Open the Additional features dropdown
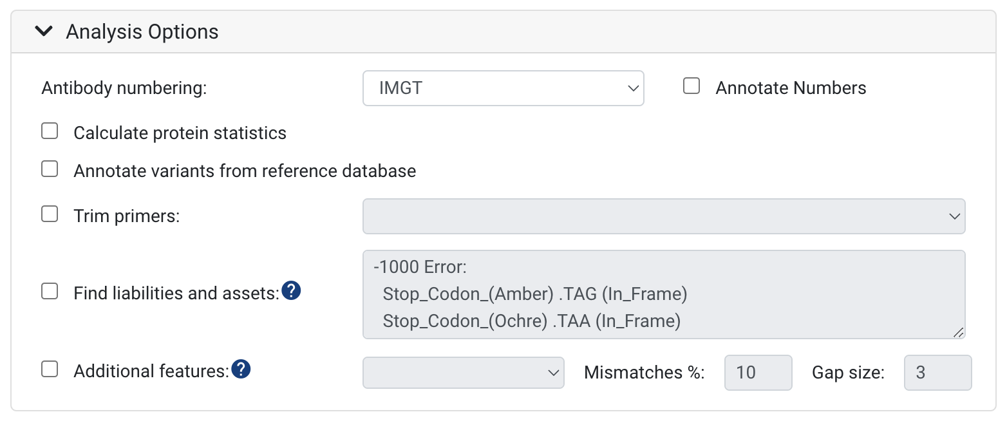This screenshot has width=1007, height=421. click(464, 373)
